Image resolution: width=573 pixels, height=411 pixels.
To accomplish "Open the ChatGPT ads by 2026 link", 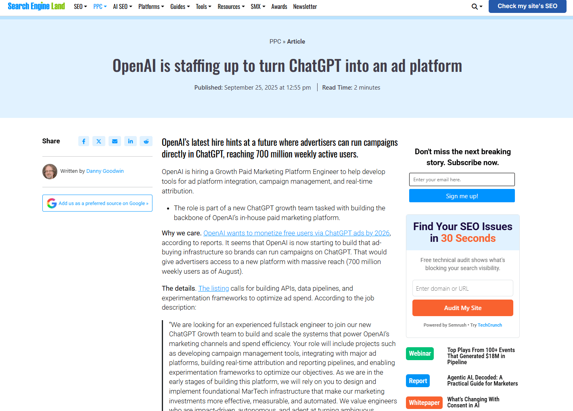I will coord(297,233).
